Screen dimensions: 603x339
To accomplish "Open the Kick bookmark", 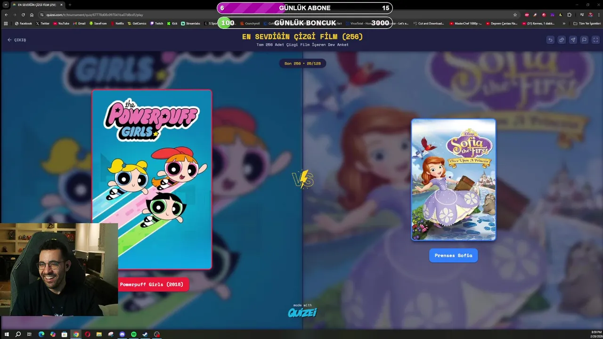I will [172, 23].
